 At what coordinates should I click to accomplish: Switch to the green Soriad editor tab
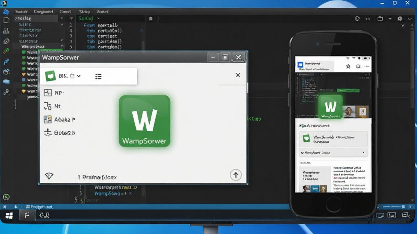coord(86,19)
